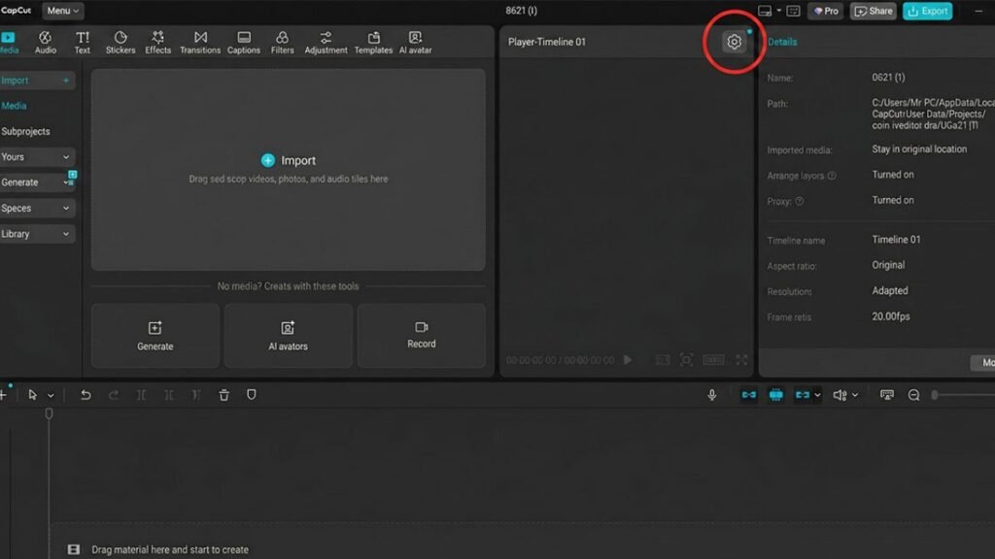Click the full preview zoom icon
Image resolution: width=995 pixels, height=559 pixels.
(x=686, y=360)
